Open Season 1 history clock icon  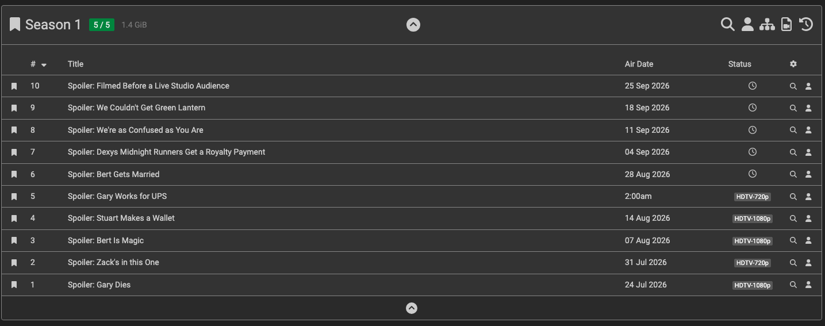[806, 24]
